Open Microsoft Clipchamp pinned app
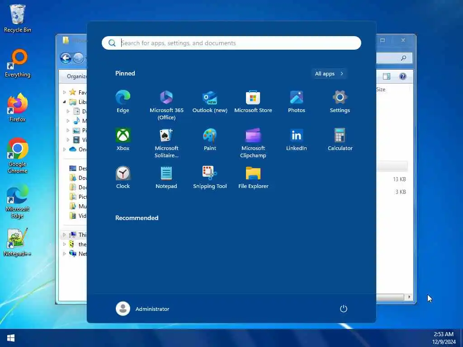 pos(253,143)
